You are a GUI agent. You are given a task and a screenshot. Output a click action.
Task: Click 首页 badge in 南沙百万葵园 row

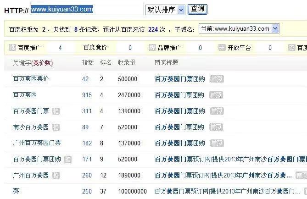coord(216,127)
